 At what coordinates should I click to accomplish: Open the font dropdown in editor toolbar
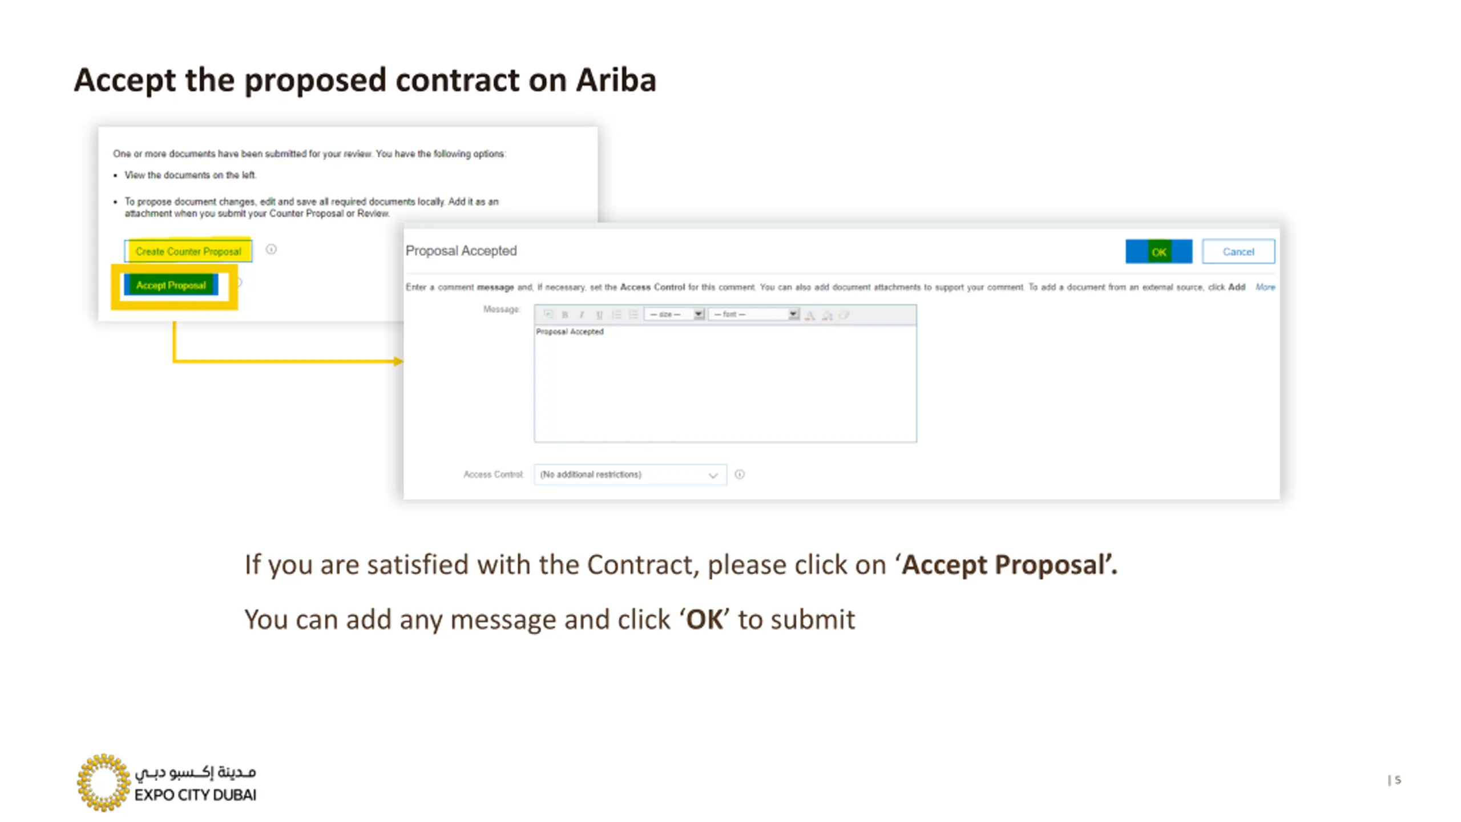coord(753,315)
